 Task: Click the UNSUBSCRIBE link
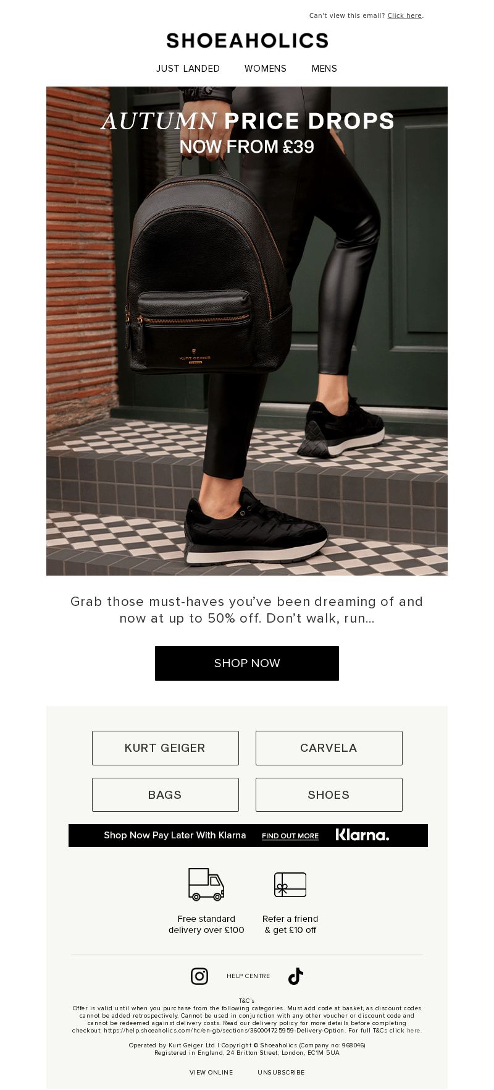pyautogui.click(x=281, y=1073)
